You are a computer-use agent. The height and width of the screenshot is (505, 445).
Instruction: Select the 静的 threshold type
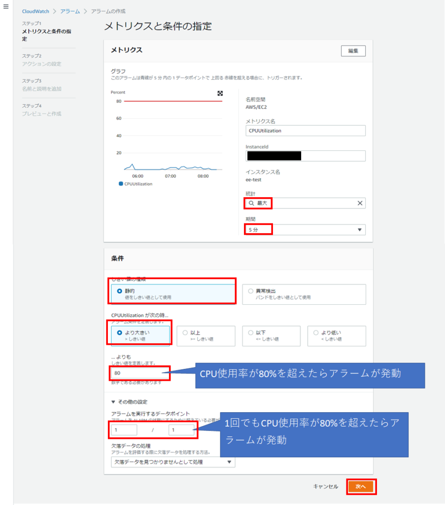pos(173,294)
